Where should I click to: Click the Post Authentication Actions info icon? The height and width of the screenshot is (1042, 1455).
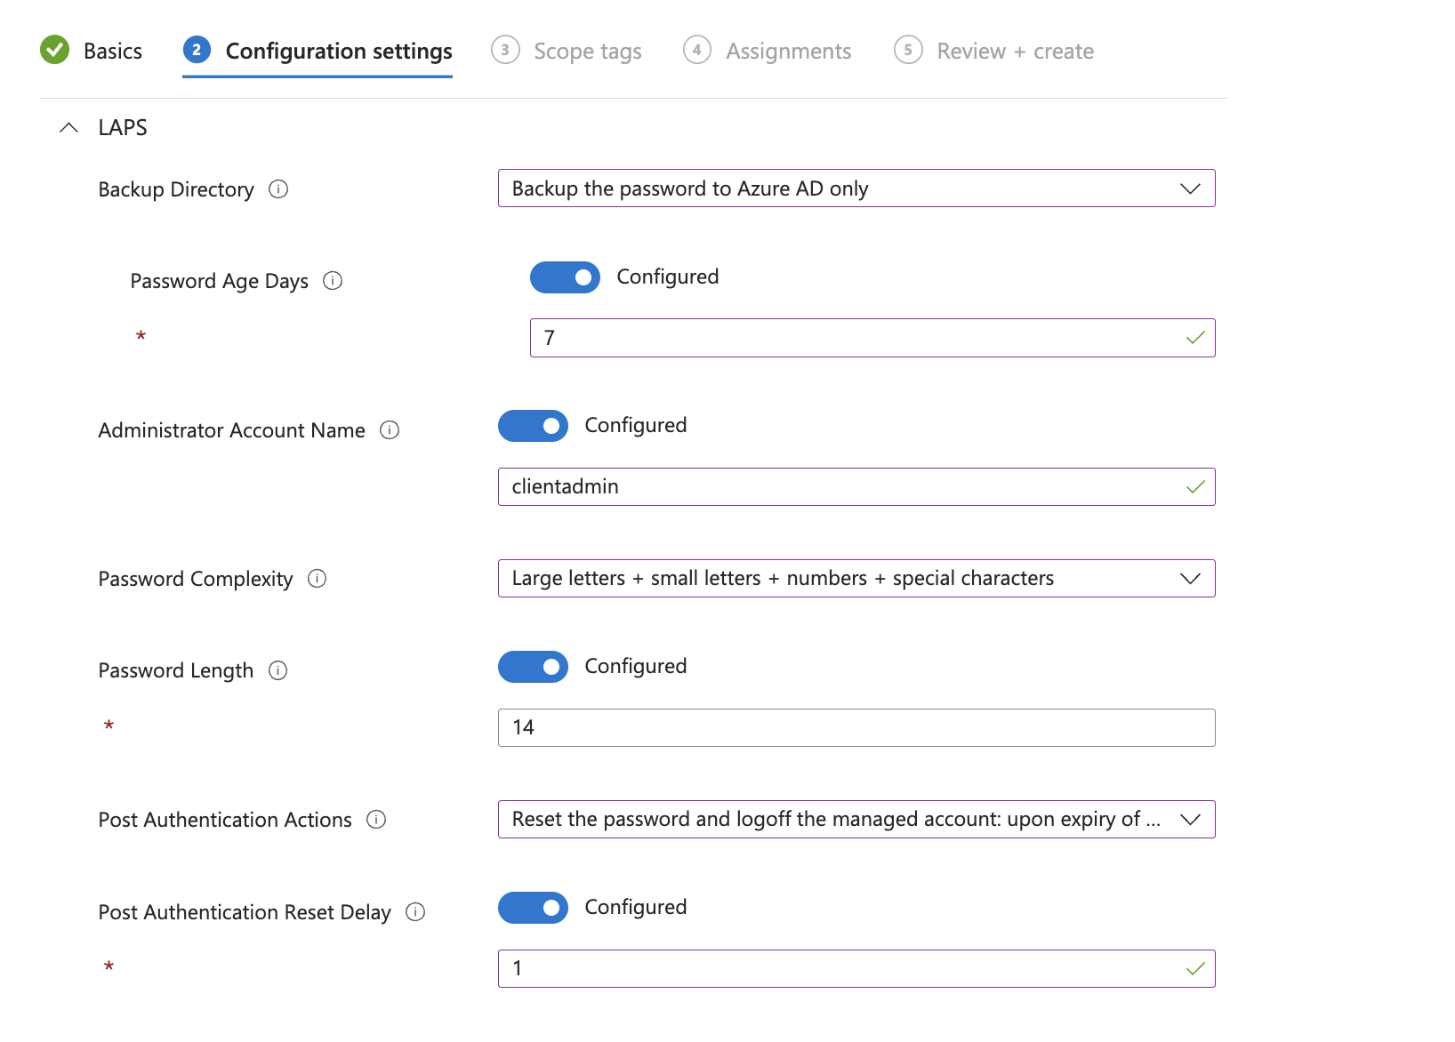pyautogui.click(x=376, y=820)
